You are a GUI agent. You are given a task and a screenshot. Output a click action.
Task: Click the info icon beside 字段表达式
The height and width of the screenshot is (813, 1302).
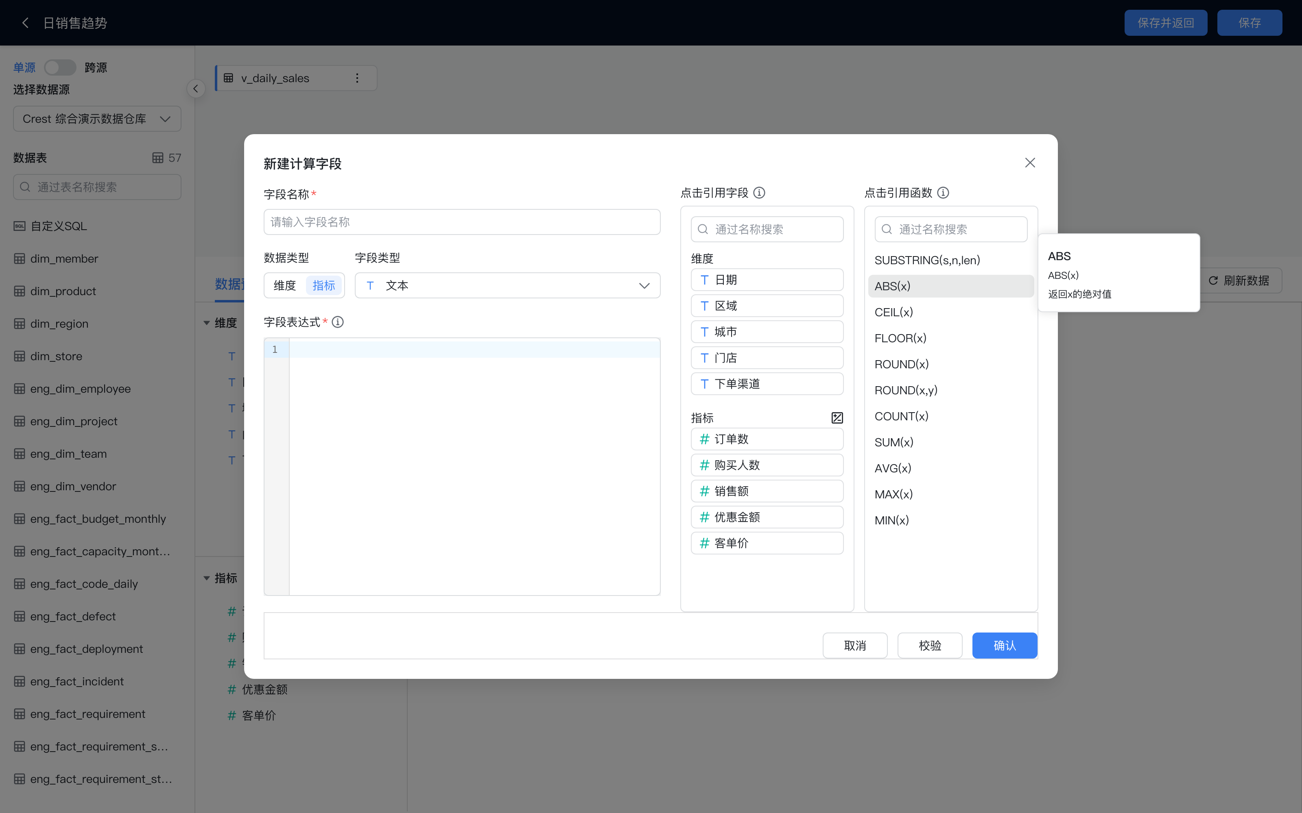coord(337,322)
